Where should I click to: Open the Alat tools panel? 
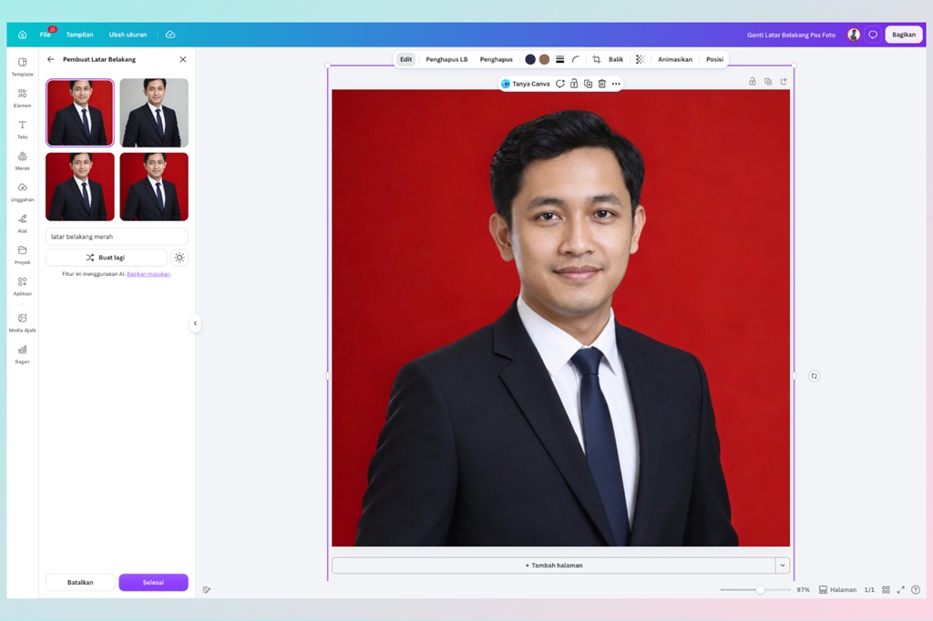click(22, 224)
